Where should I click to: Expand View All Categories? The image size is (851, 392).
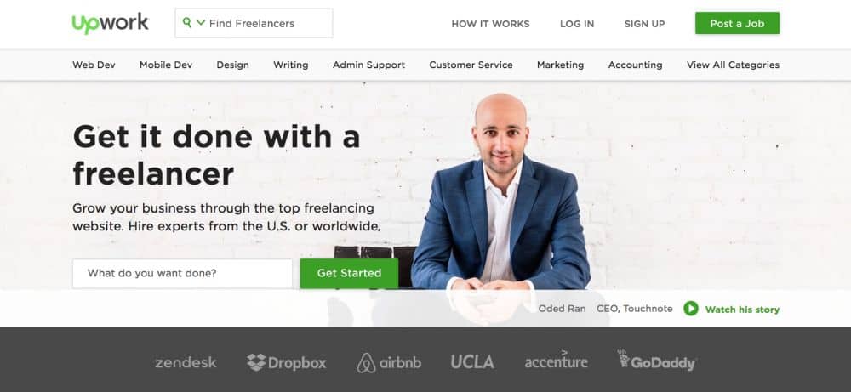point(734,65)
